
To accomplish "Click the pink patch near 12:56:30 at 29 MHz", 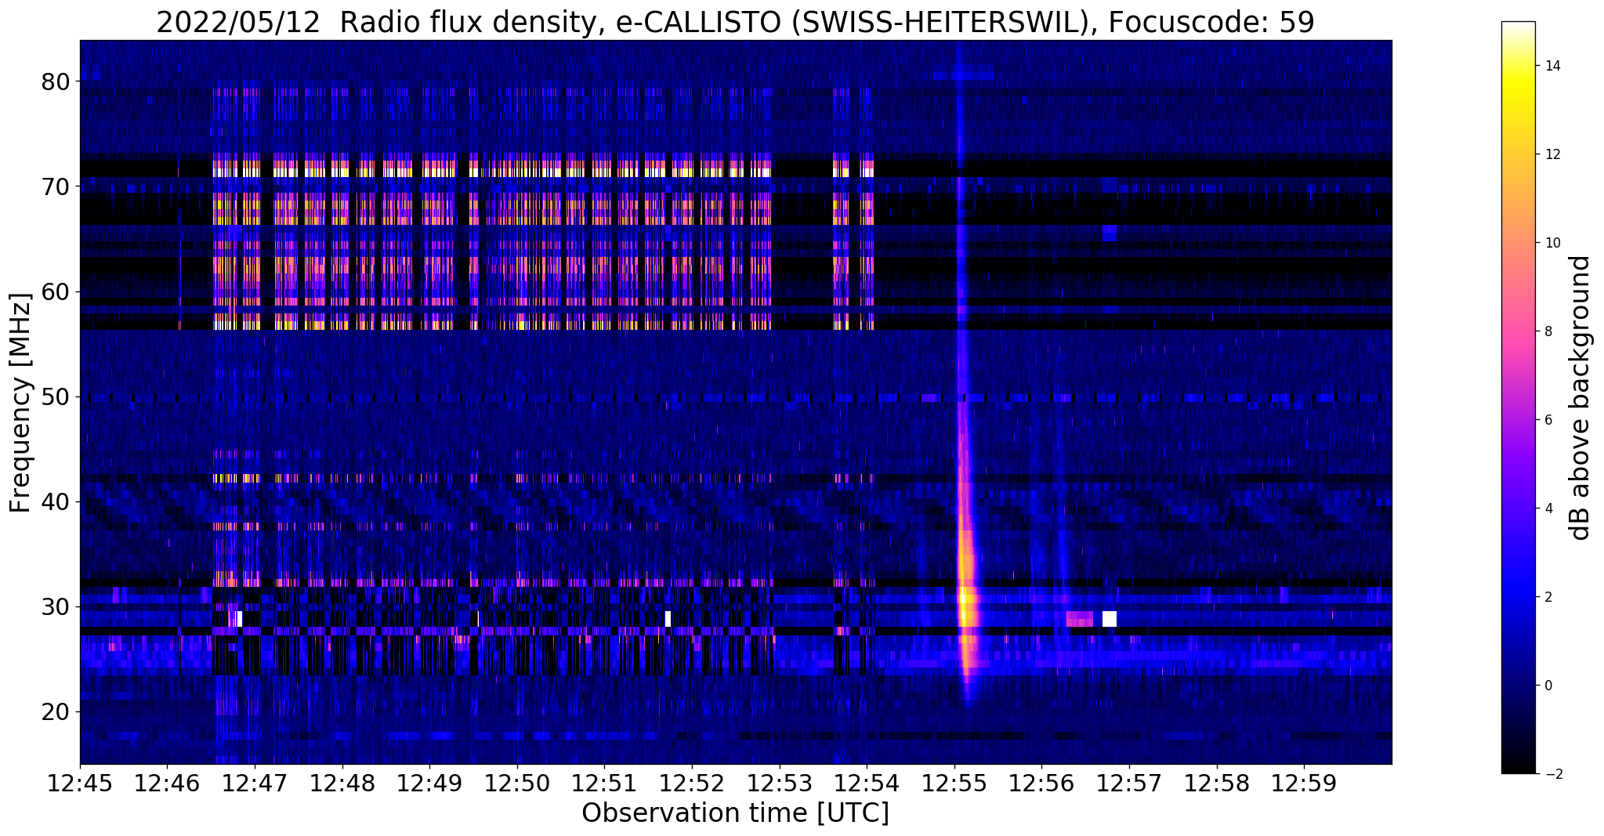I will (x=1080, y=619).
